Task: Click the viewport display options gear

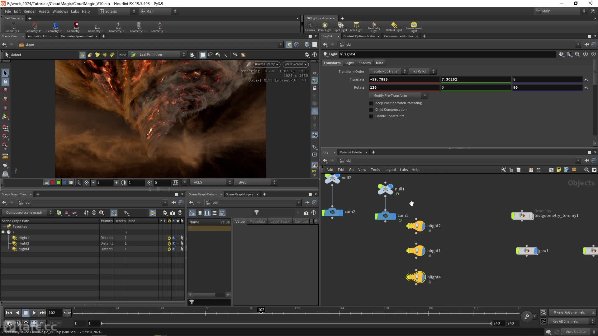Action: pos(307,55)
